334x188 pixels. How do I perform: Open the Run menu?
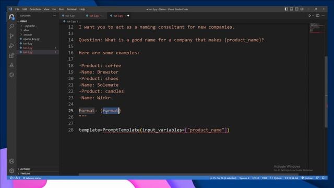(61, 9)
